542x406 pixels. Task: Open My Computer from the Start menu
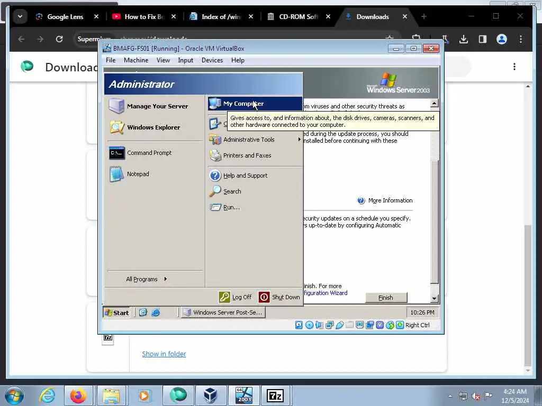point(255,104)
